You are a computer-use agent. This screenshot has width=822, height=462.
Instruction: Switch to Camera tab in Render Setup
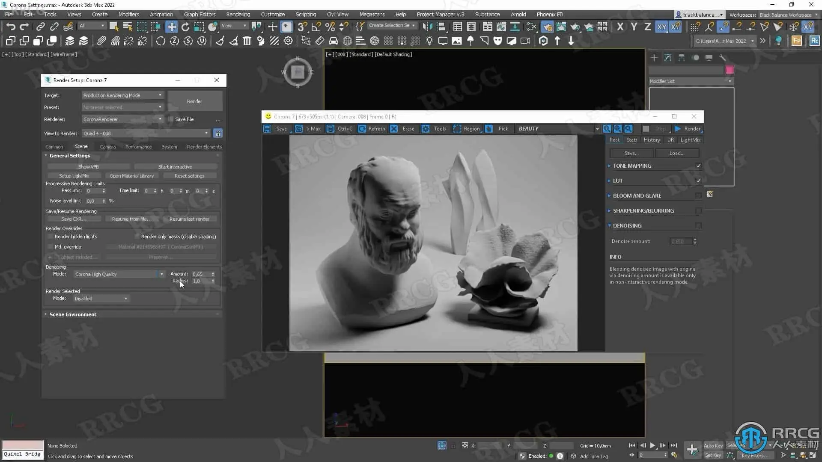coord(107,147)
